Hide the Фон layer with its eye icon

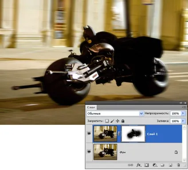89,152
